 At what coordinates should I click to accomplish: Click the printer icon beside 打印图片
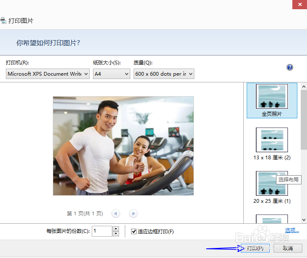click(x=3, y=20)
